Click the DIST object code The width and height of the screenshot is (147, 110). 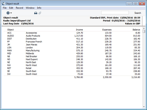click(x=10, y=39)
